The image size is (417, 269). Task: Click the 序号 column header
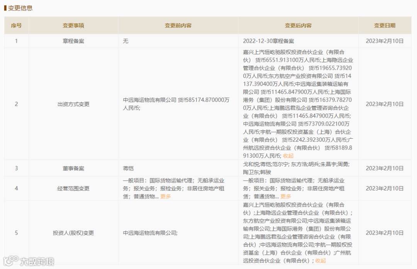coord(17,25)
